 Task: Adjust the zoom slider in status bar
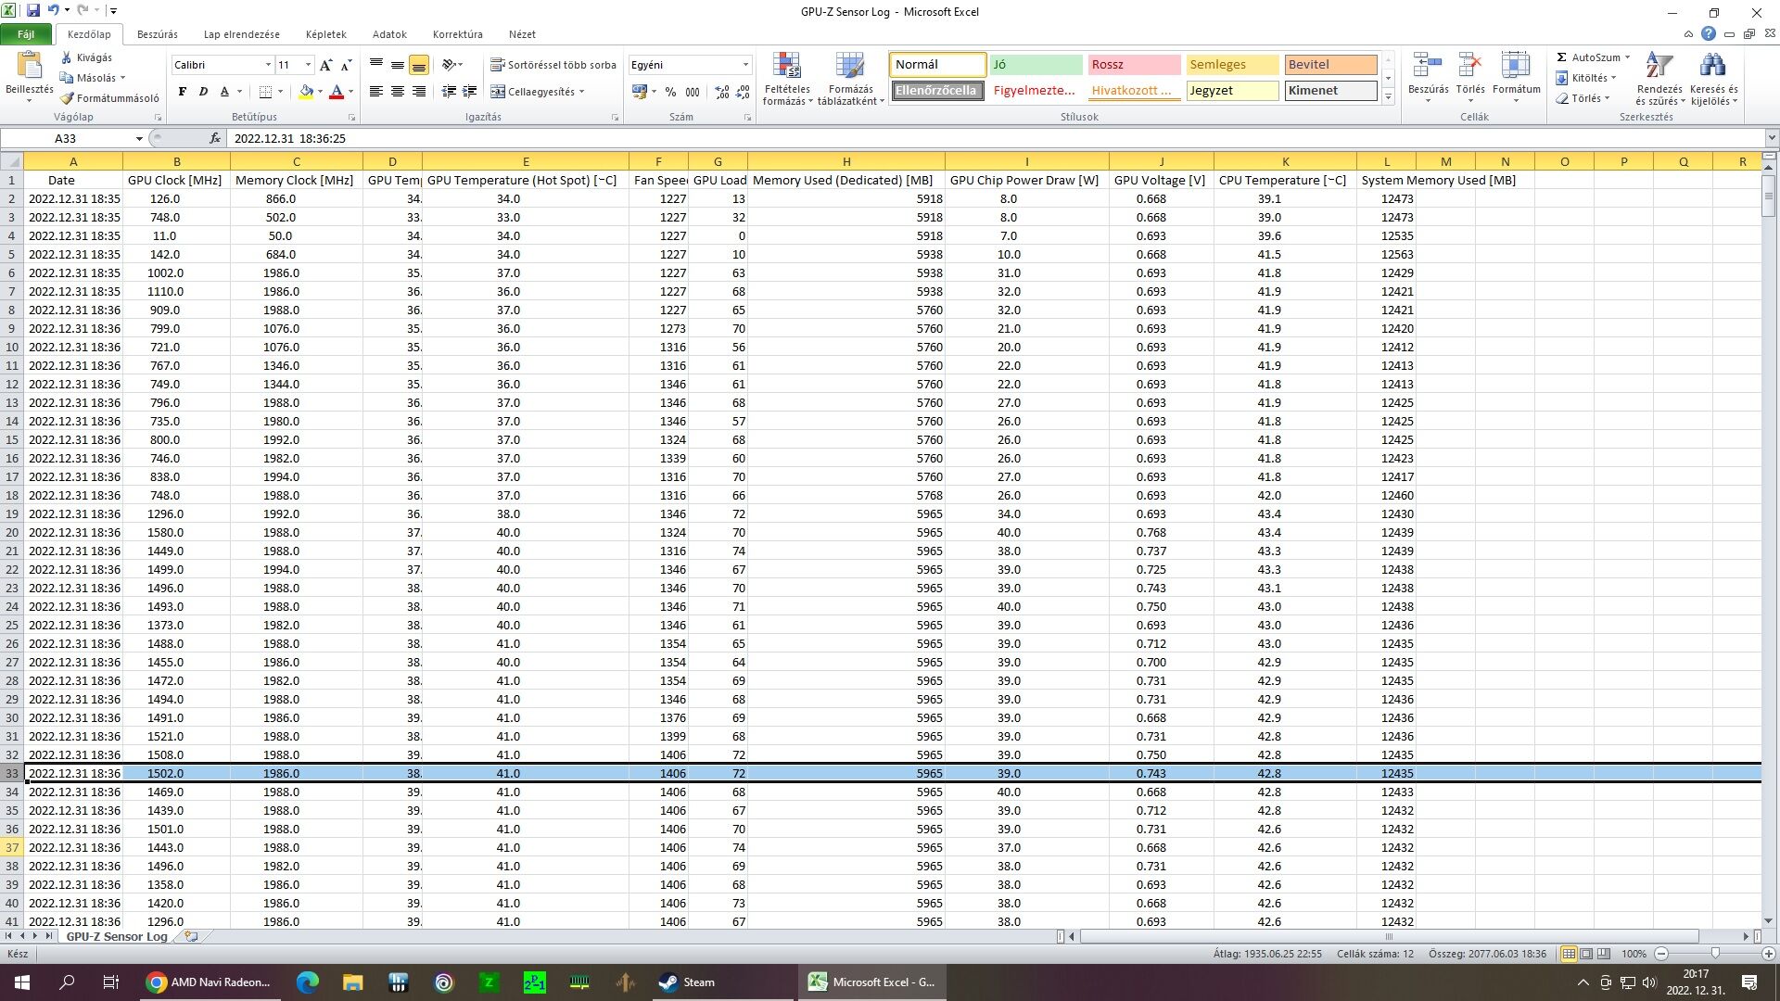click(1715, 954)
